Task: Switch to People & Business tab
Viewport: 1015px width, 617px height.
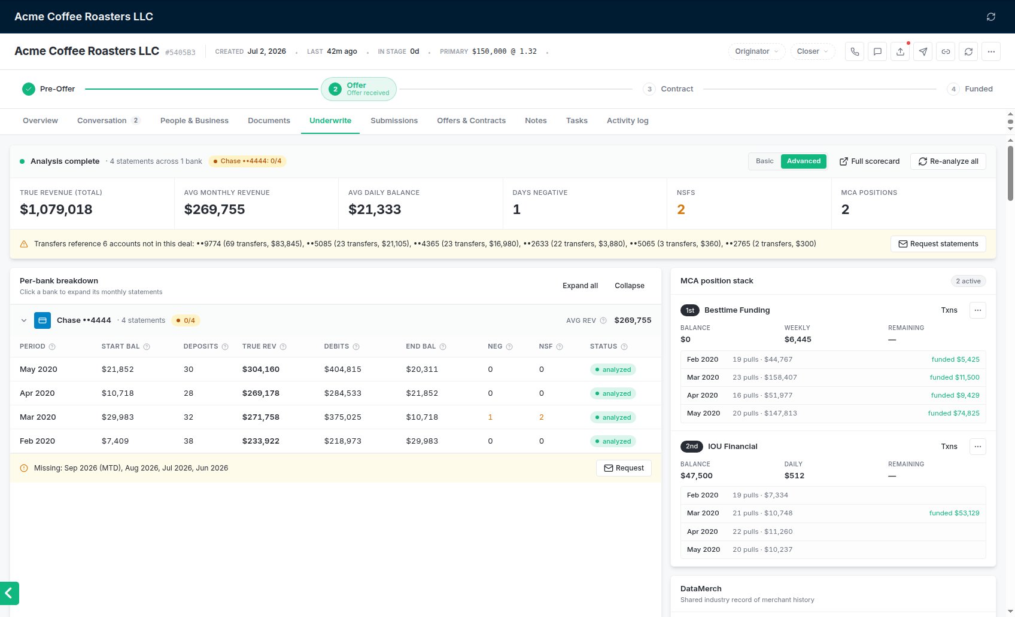Action: pos(195,121)
